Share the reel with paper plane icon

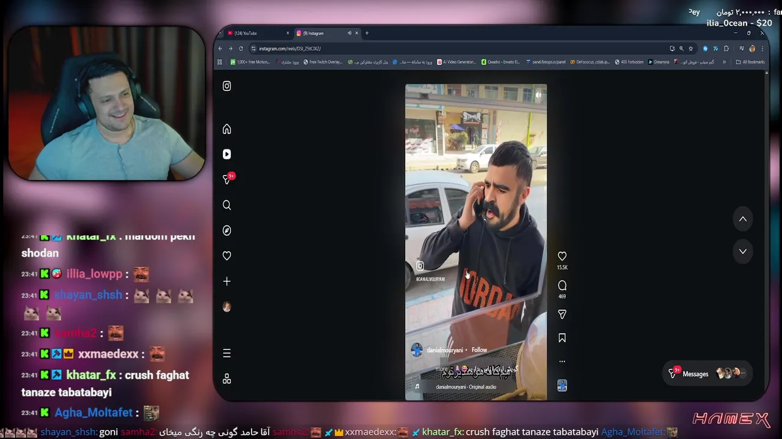[x=562, y=314]
